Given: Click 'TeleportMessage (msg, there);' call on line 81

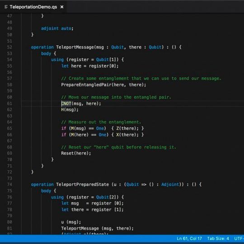Looking at the screenshot, I should click(97, 228).
